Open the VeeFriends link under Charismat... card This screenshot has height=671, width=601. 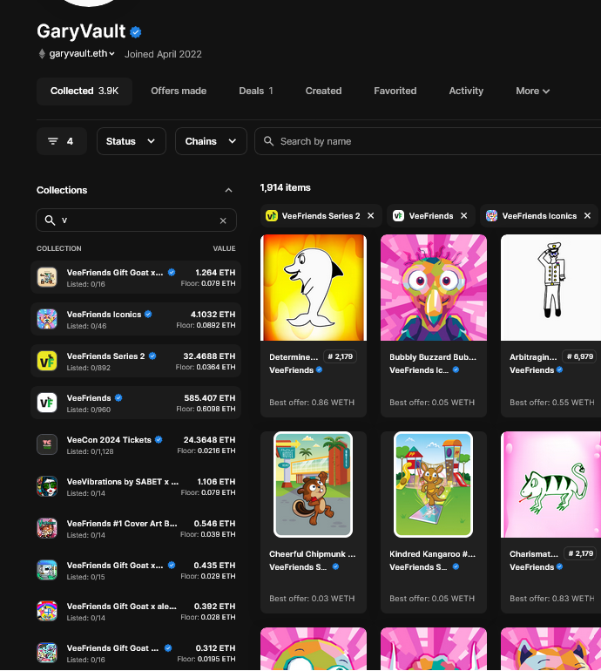click(531, 567)
